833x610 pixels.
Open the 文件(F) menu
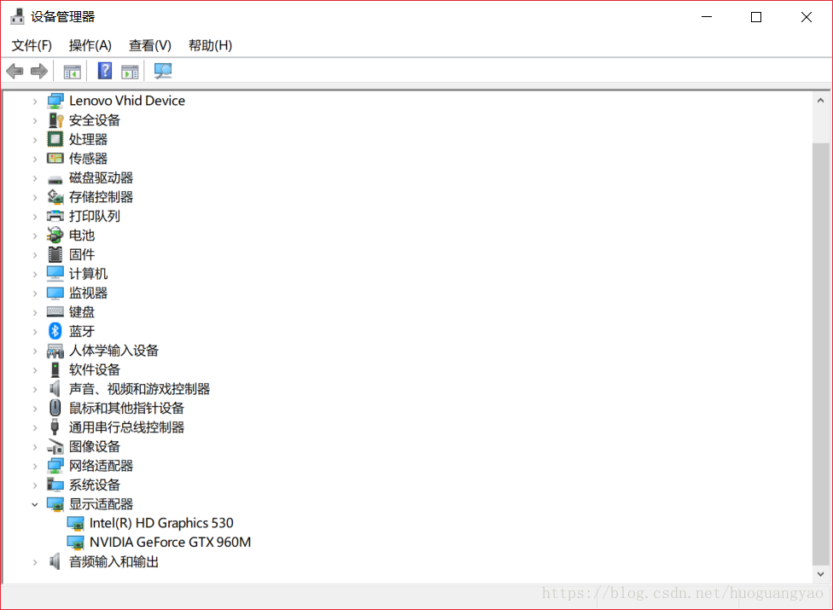[x=32, y=46]
